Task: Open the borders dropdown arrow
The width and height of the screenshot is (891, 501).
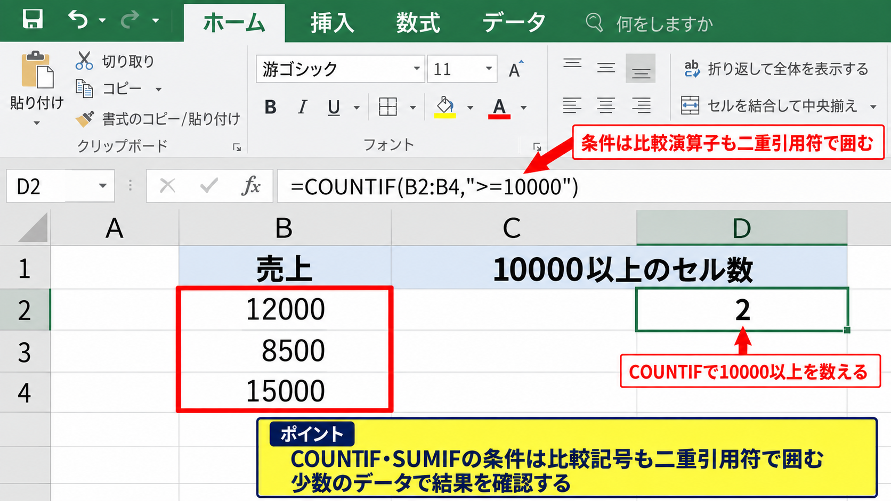Action: click(x=413, y=108)
